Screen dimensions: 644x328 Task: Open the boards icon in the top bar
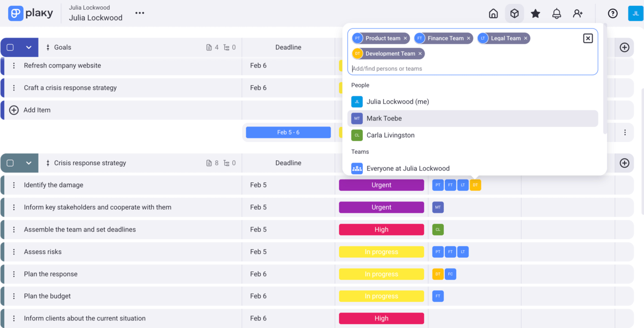click(x=514, y=13)
